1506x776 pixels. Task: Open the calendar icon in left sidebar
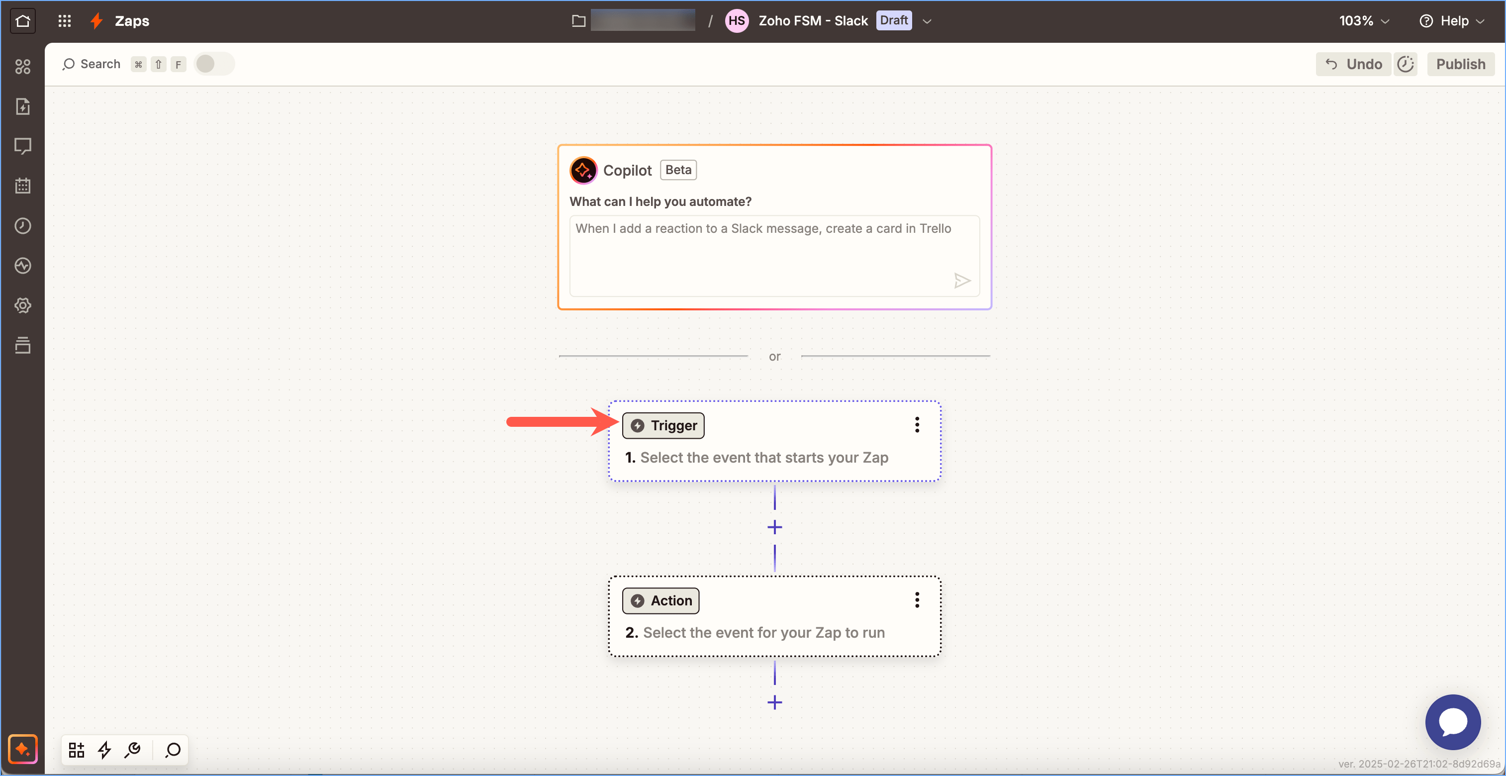tap(23, 186)
